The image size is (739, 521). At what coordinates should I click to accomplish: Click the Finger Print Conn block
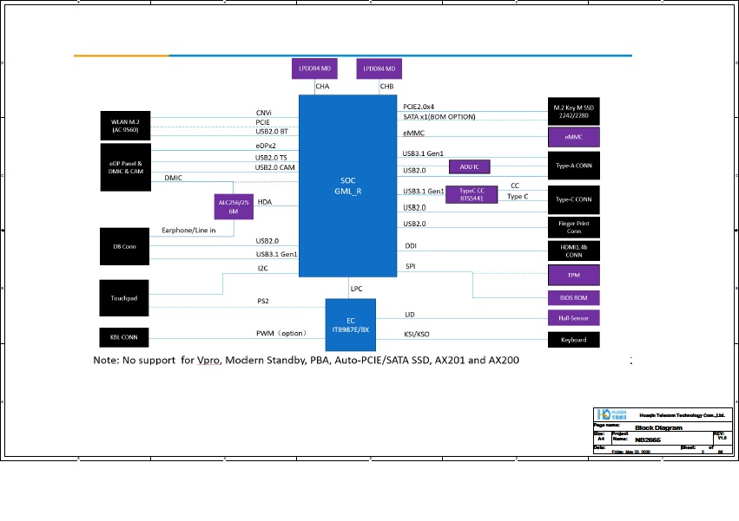click(573, 227)
